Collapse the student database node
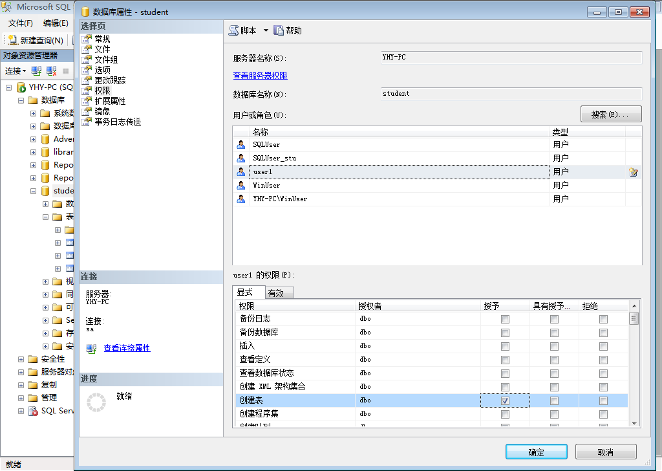 [33, 191]
